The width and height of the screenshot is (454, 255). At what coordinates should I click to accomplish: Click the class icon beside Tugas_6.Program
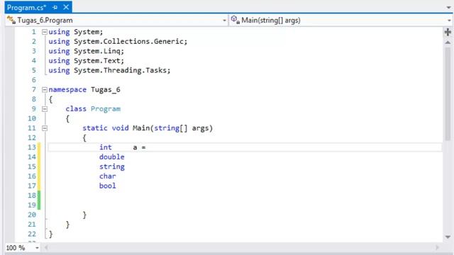(11, 20)
